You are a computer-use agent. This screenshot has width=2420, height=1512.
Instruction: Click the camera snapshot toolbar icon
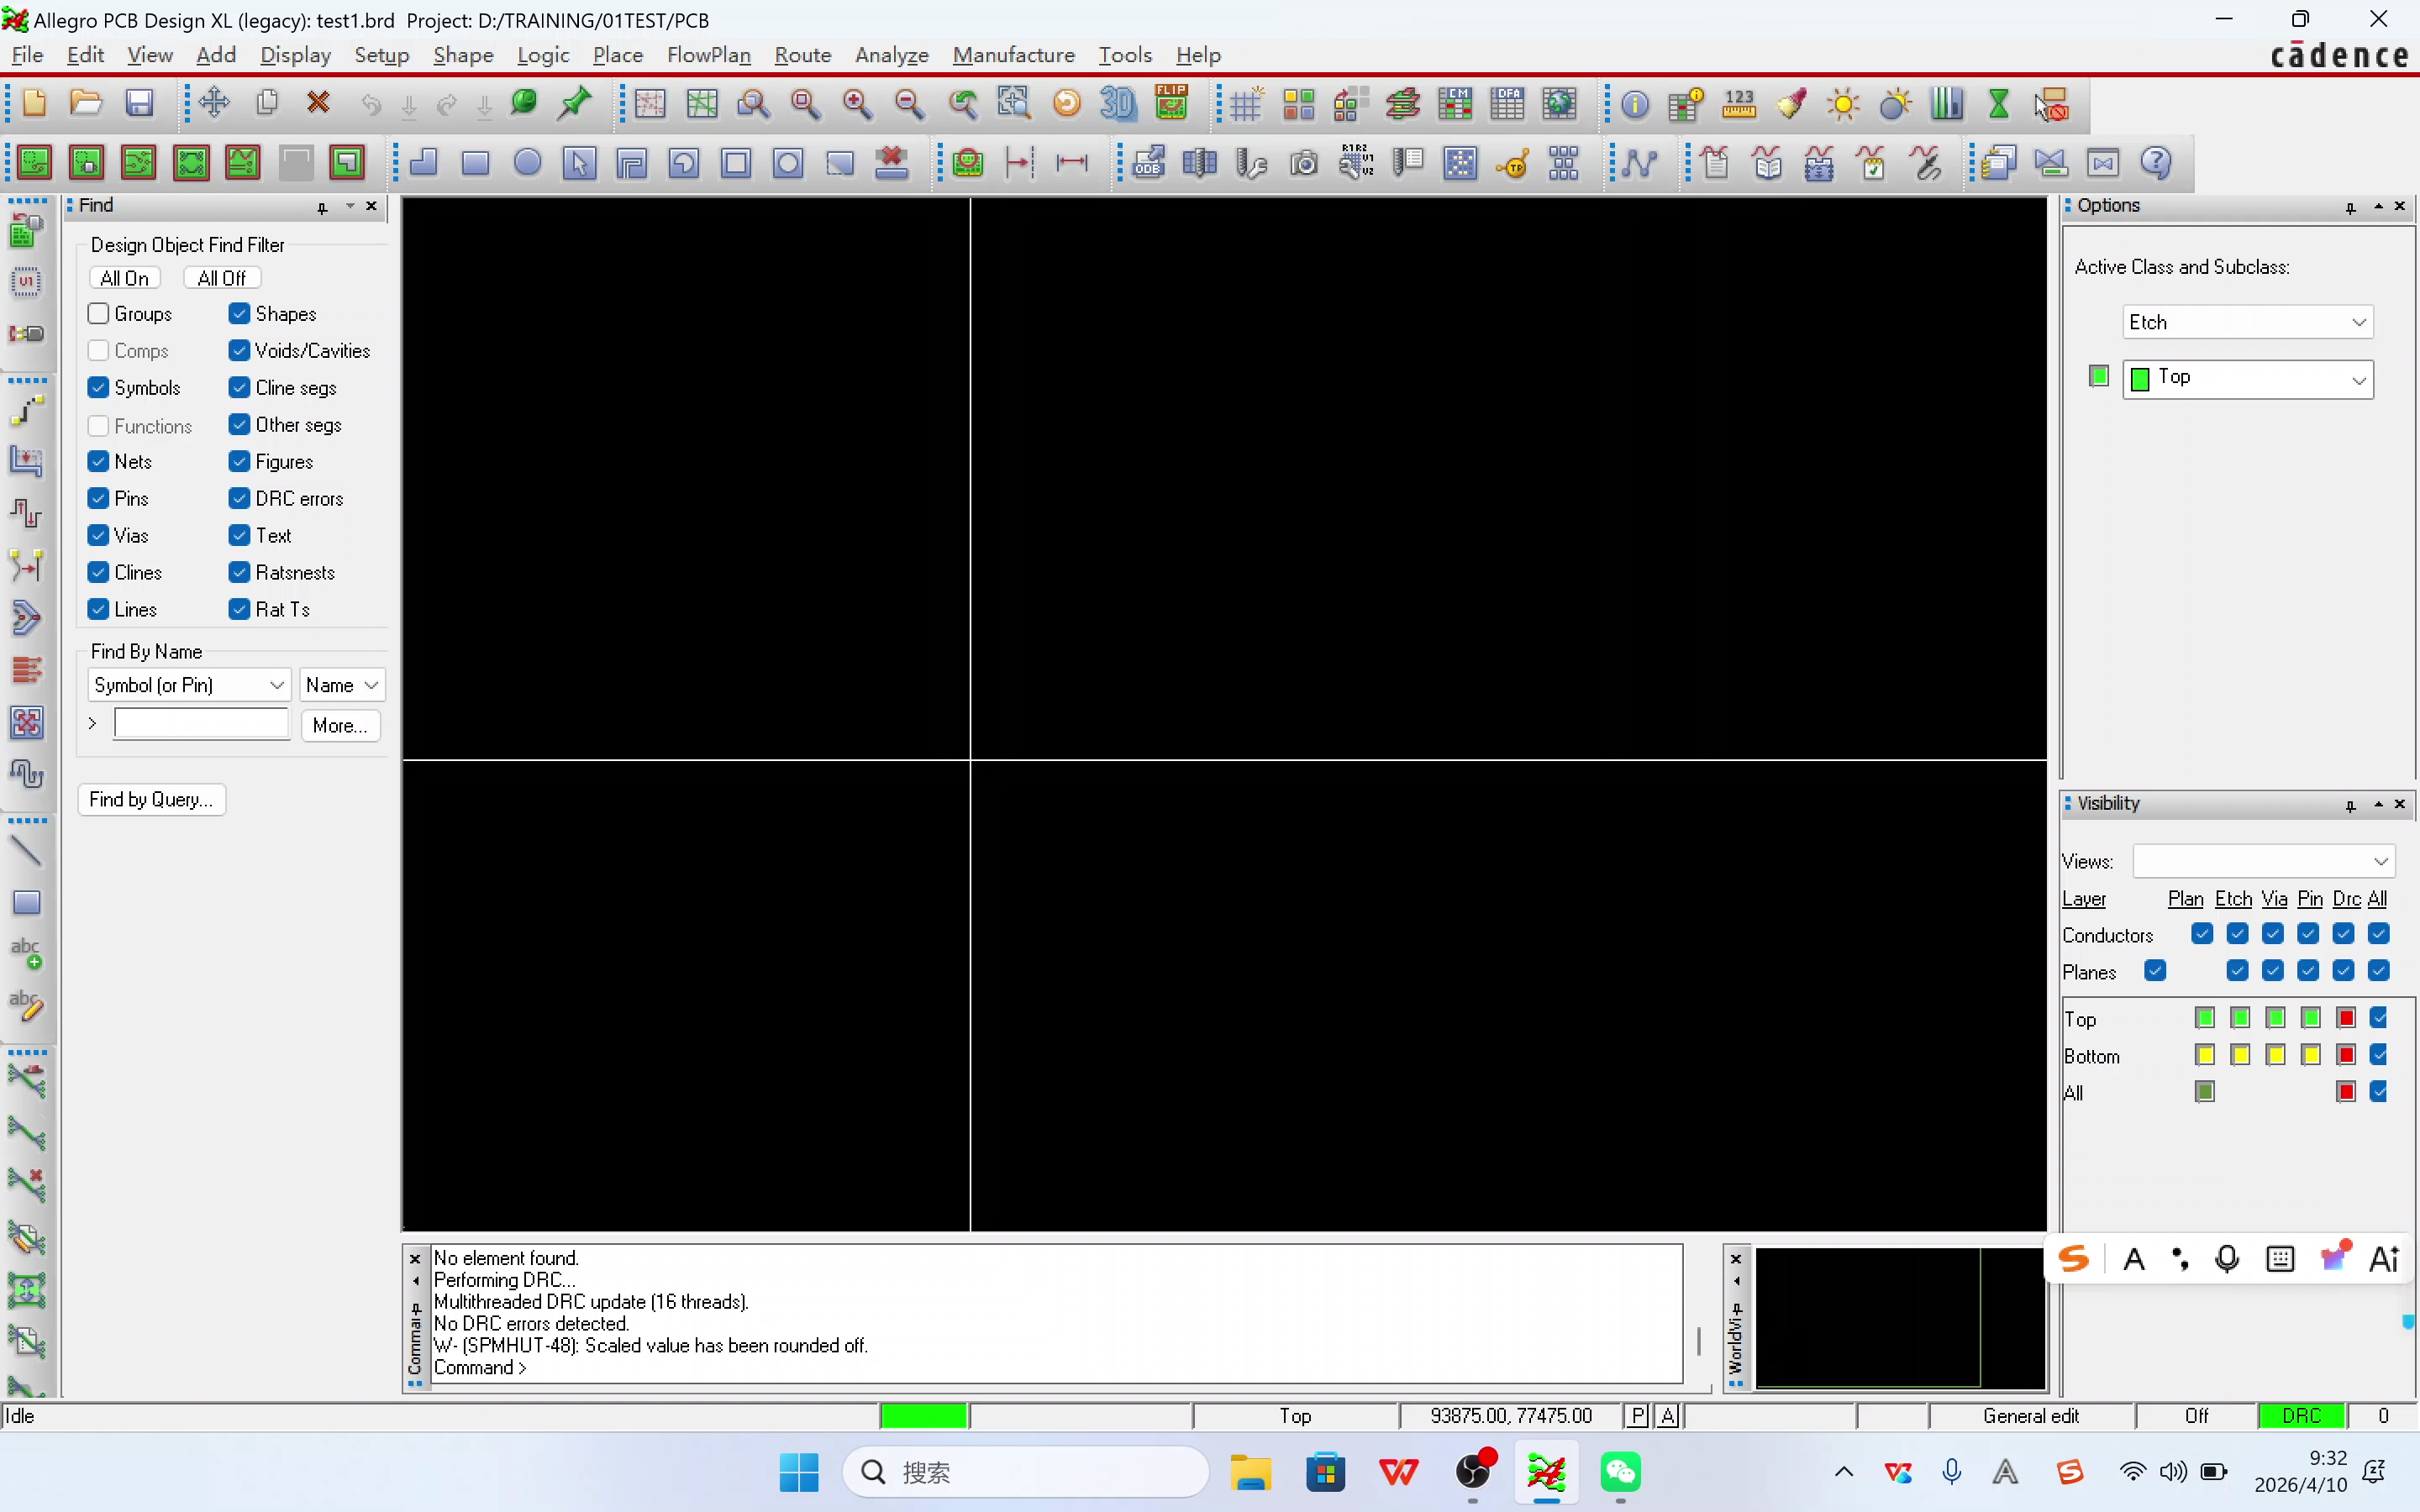click(x=1304, y=162)
